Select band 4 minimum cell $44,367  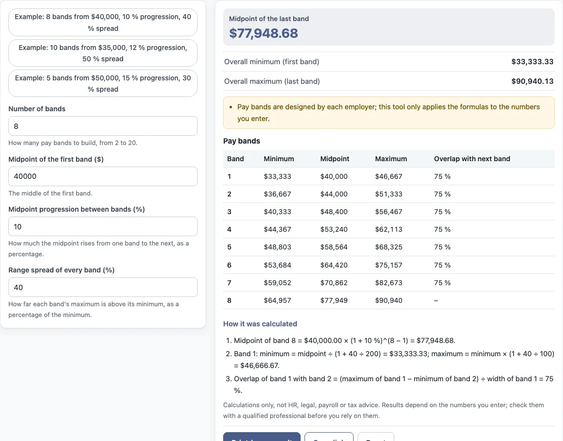click(278, 229)
